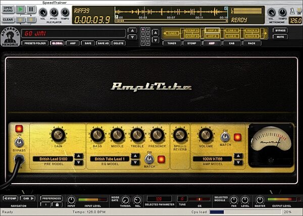
Task: Click the SPRING REVERB knob
Action: [180, 135]
